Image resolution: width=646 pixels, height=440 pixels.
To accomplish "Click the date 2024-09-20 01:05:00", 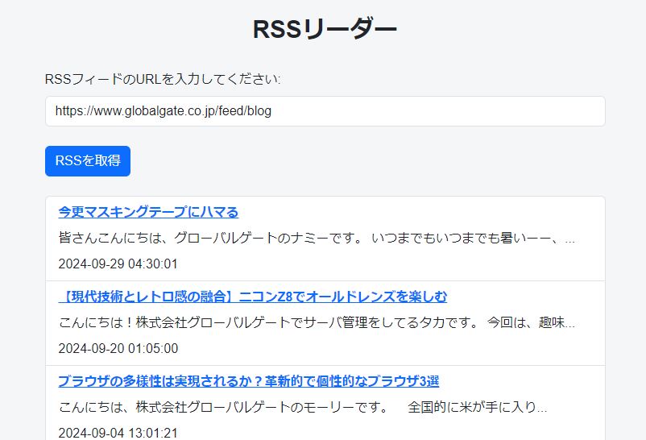I will pyautogui.click(x=118, y=348).
